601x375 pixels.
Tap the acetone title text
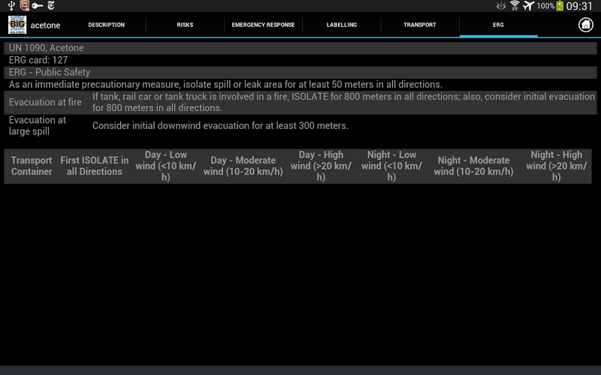coord(45,25)
